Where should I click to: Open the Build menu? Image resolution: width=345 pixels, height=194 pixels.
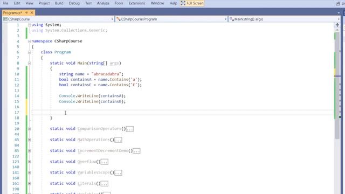(x=59, y=3)
